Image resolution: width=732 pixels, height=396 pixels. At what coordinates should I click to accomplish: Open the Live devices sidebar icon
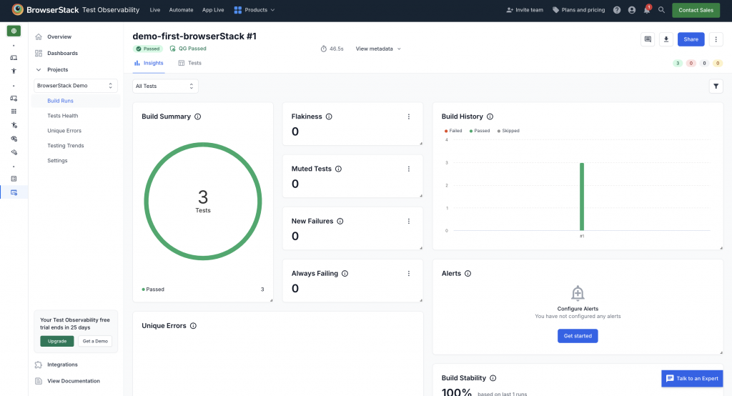(x=14, y=57)
